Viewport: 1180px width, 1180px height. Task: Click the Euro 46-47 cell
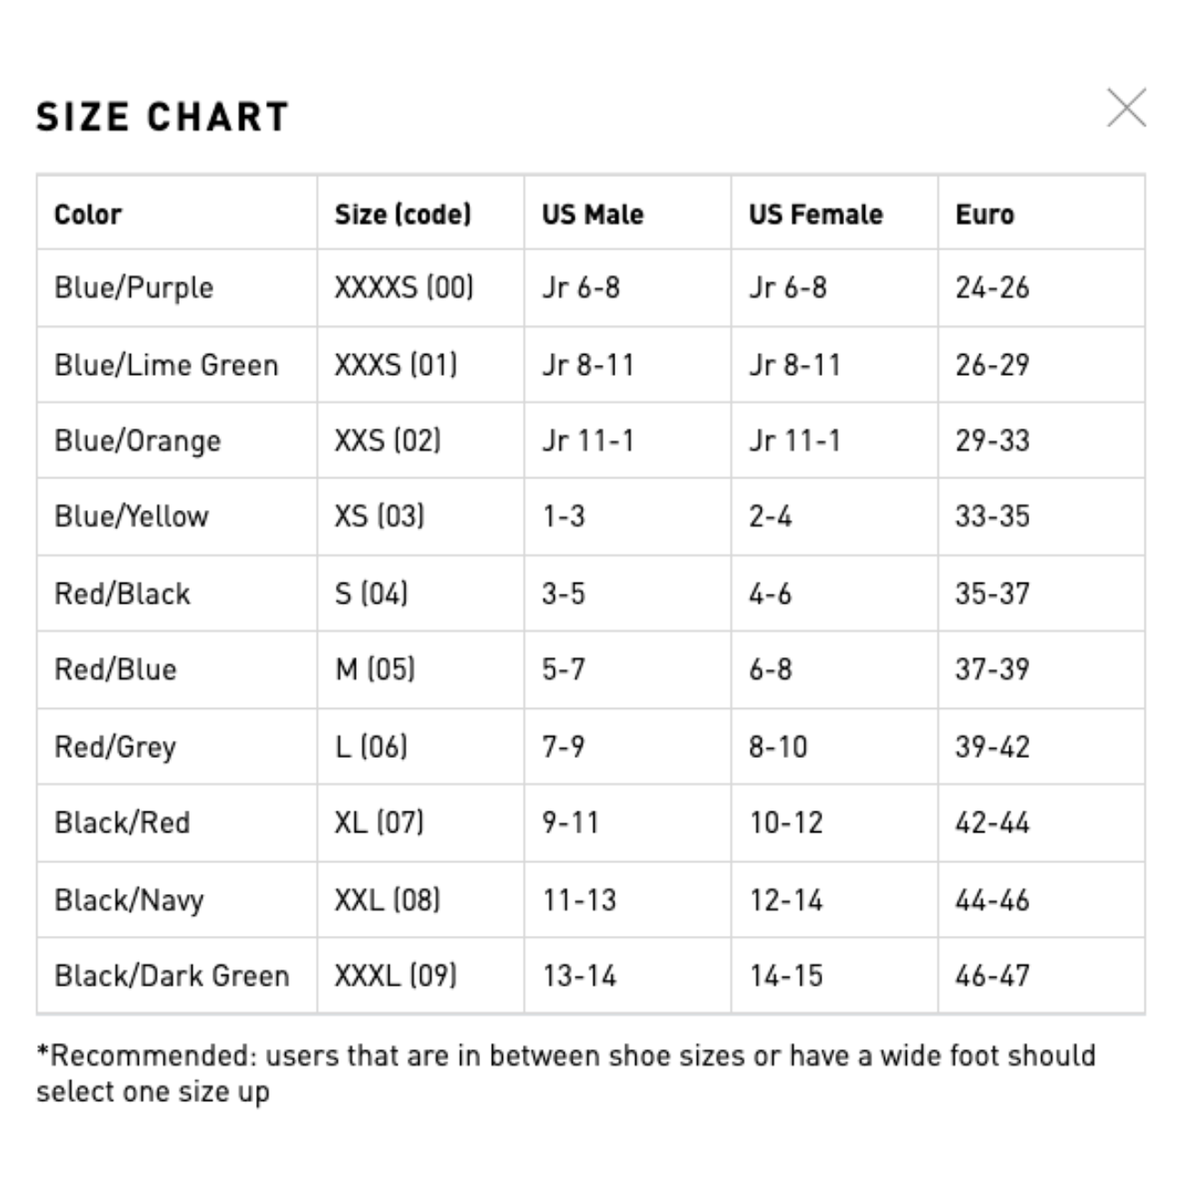coord(992,976)
